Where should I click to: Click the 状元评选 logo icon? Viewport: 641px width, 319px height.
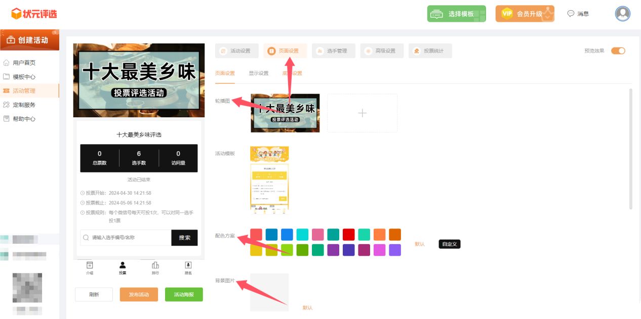[16, 14]
